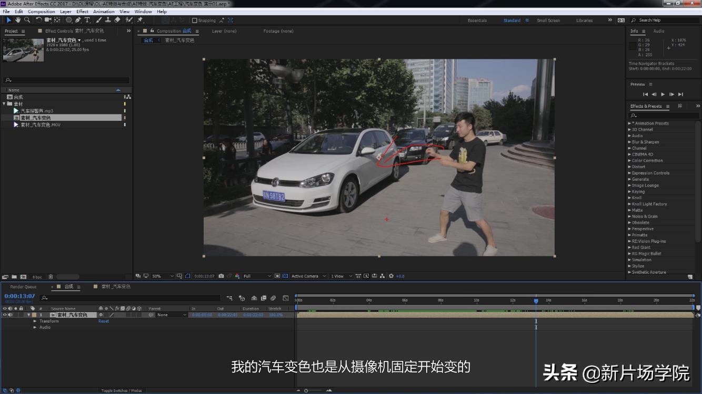The height and width of the screenshot is (394, 702).
Task: Take a snapshot of the composition view
Action: pyautogui.click(x=221, y=276)
